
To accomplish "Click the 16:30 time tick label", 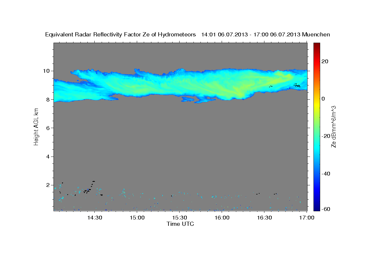I will tap(264, 218).
